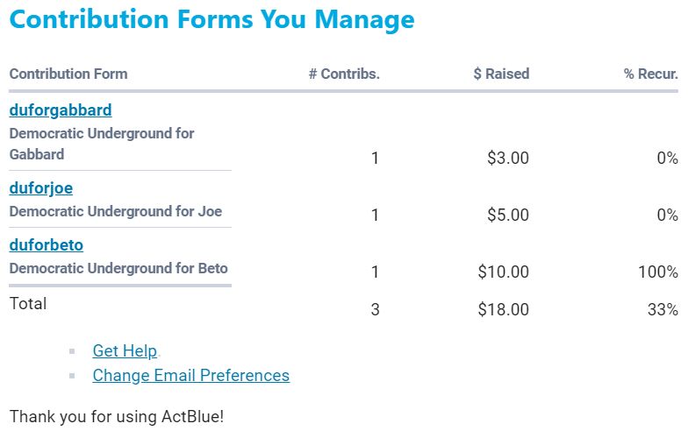Click the $ Raised column header
Viewport: 688px width, 438px height.
coord(501,74)
